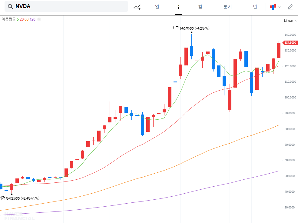Open the Linear scale dropdown
Image resolution: width=298 pixels, height=223 pixels.
pyautogui.click(x=290, y=21)
